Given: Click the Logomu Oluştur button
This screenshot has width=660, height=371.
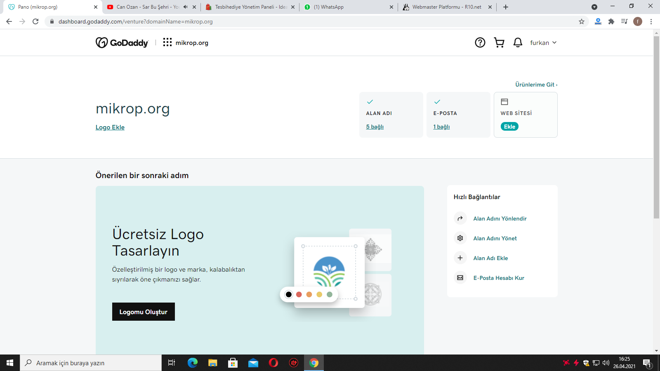Looking at the screenshot, I should [144, 312].
